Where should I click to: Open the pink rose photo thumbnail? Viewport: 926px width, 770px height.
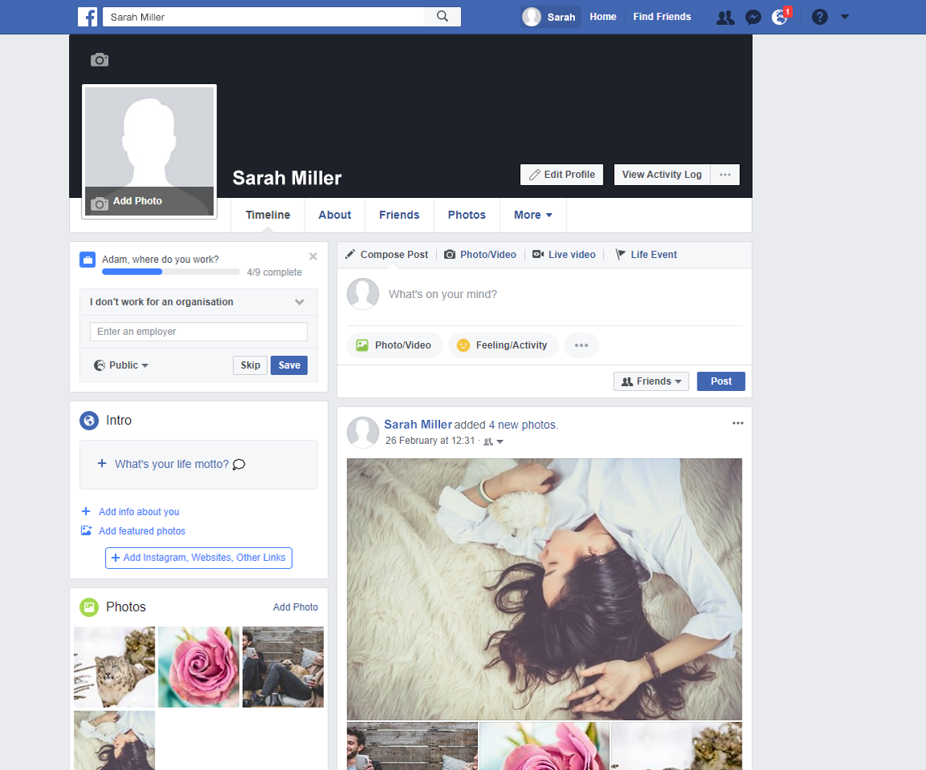[198, 667]
